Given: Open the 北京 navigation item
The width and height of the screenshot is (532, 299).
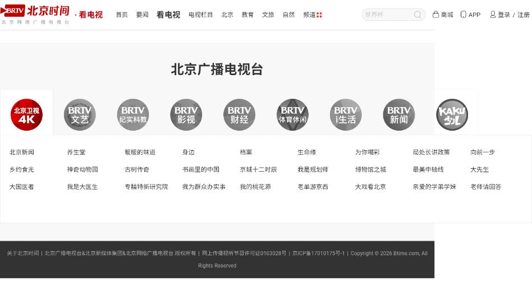Looking at the screenshot, I should tap(227, 15).
